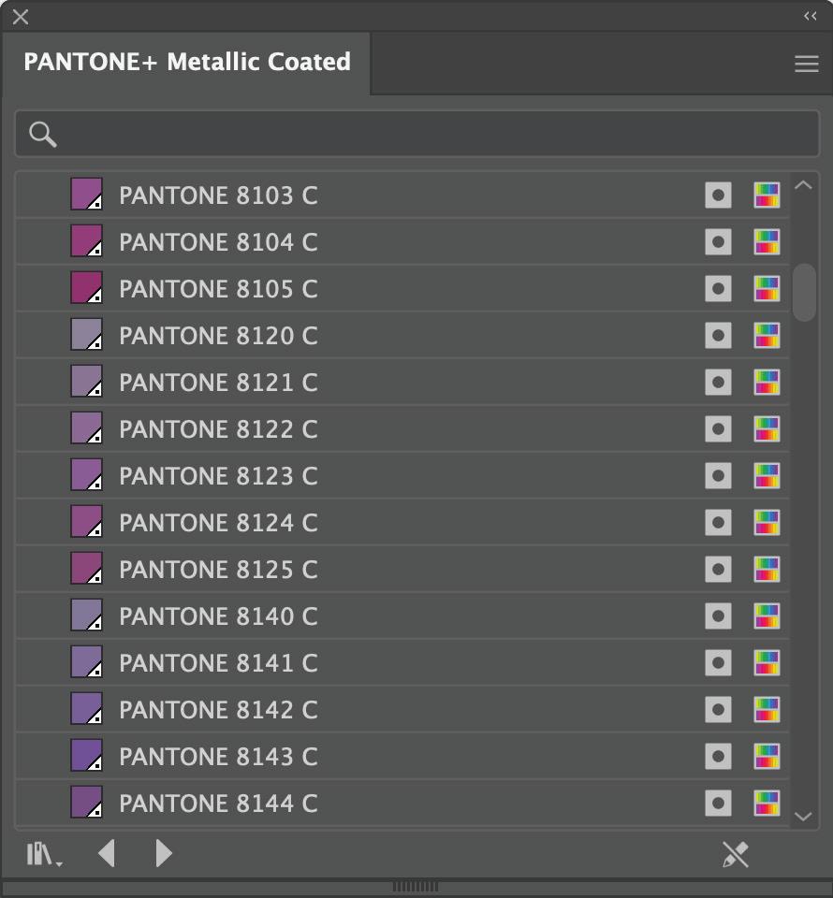This screenshot has height=898, width=833.
Task: Select the PANTONE+ Metallic Coated tab
Action: point(187,63)
